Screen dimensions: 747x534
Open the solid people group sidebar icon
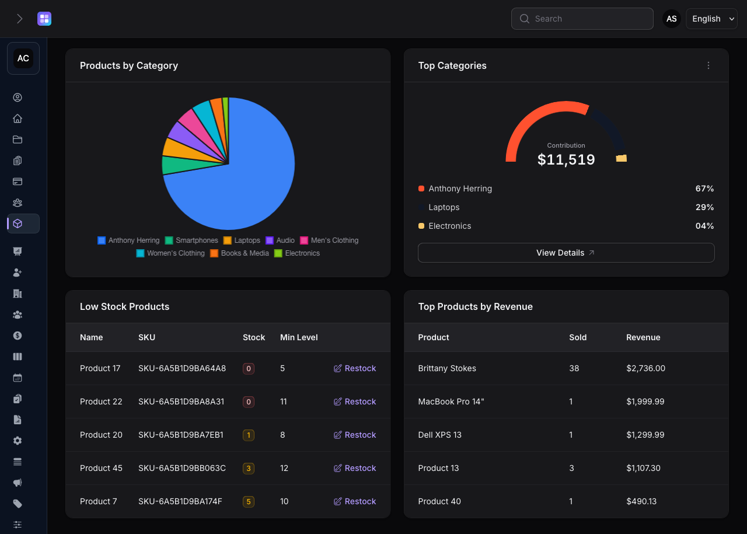pos(18,315)
